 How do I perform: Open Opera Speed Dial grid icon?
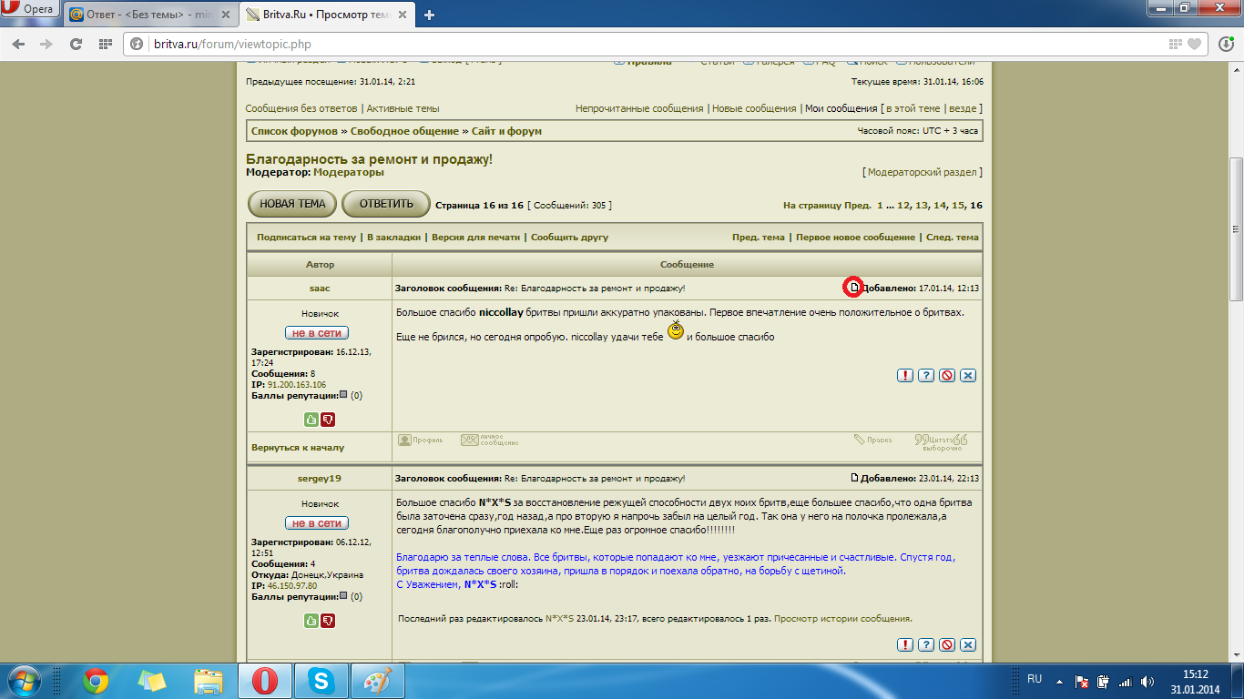[x=105, y=44]
